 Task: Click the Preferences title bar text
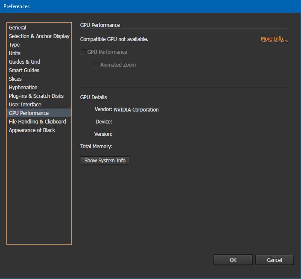(17, 6)
